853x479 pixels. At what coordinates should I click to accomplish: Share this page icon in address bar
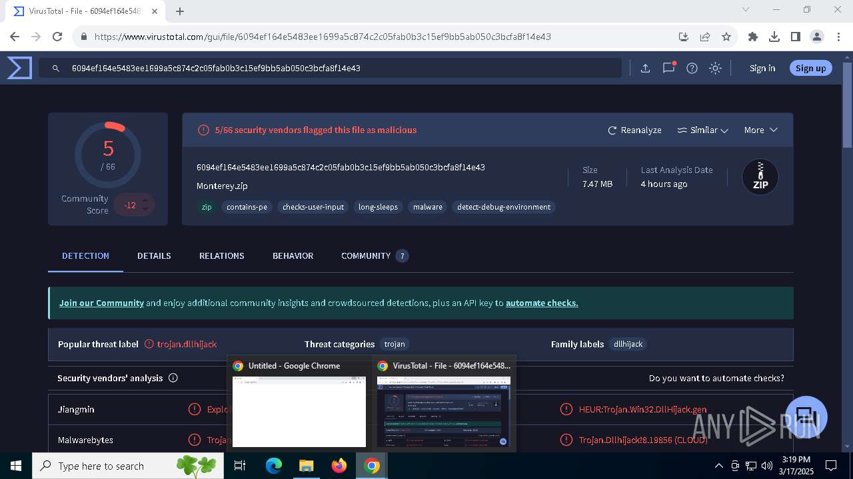[705, 37]
